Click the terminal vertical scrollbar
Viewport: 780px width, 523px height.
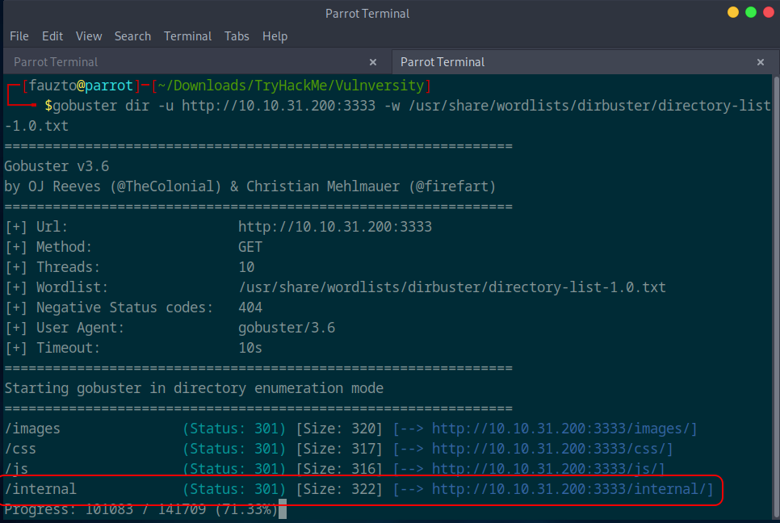[x=776, y=297]
